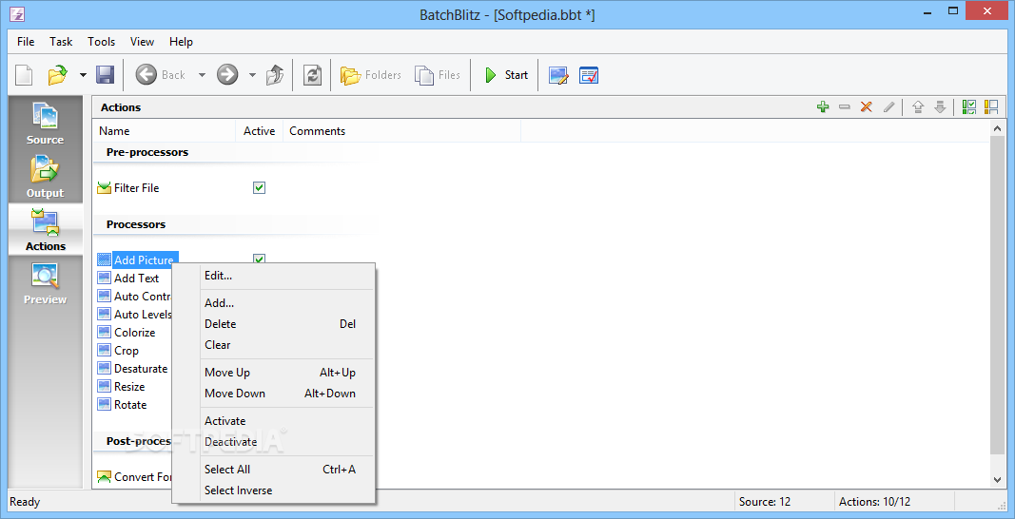
Task: Go Back using toolbar arrow
Action: (160, 75)
